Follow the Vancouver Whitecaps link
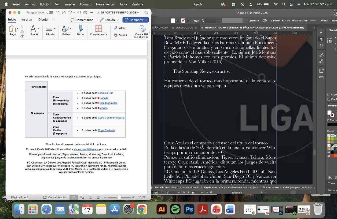 pyautogui.click(x=86, y=149)
